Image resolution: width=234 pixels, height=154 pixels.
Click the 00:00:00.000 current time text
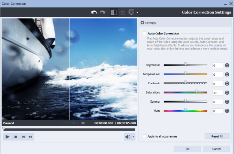coord(104,123)
